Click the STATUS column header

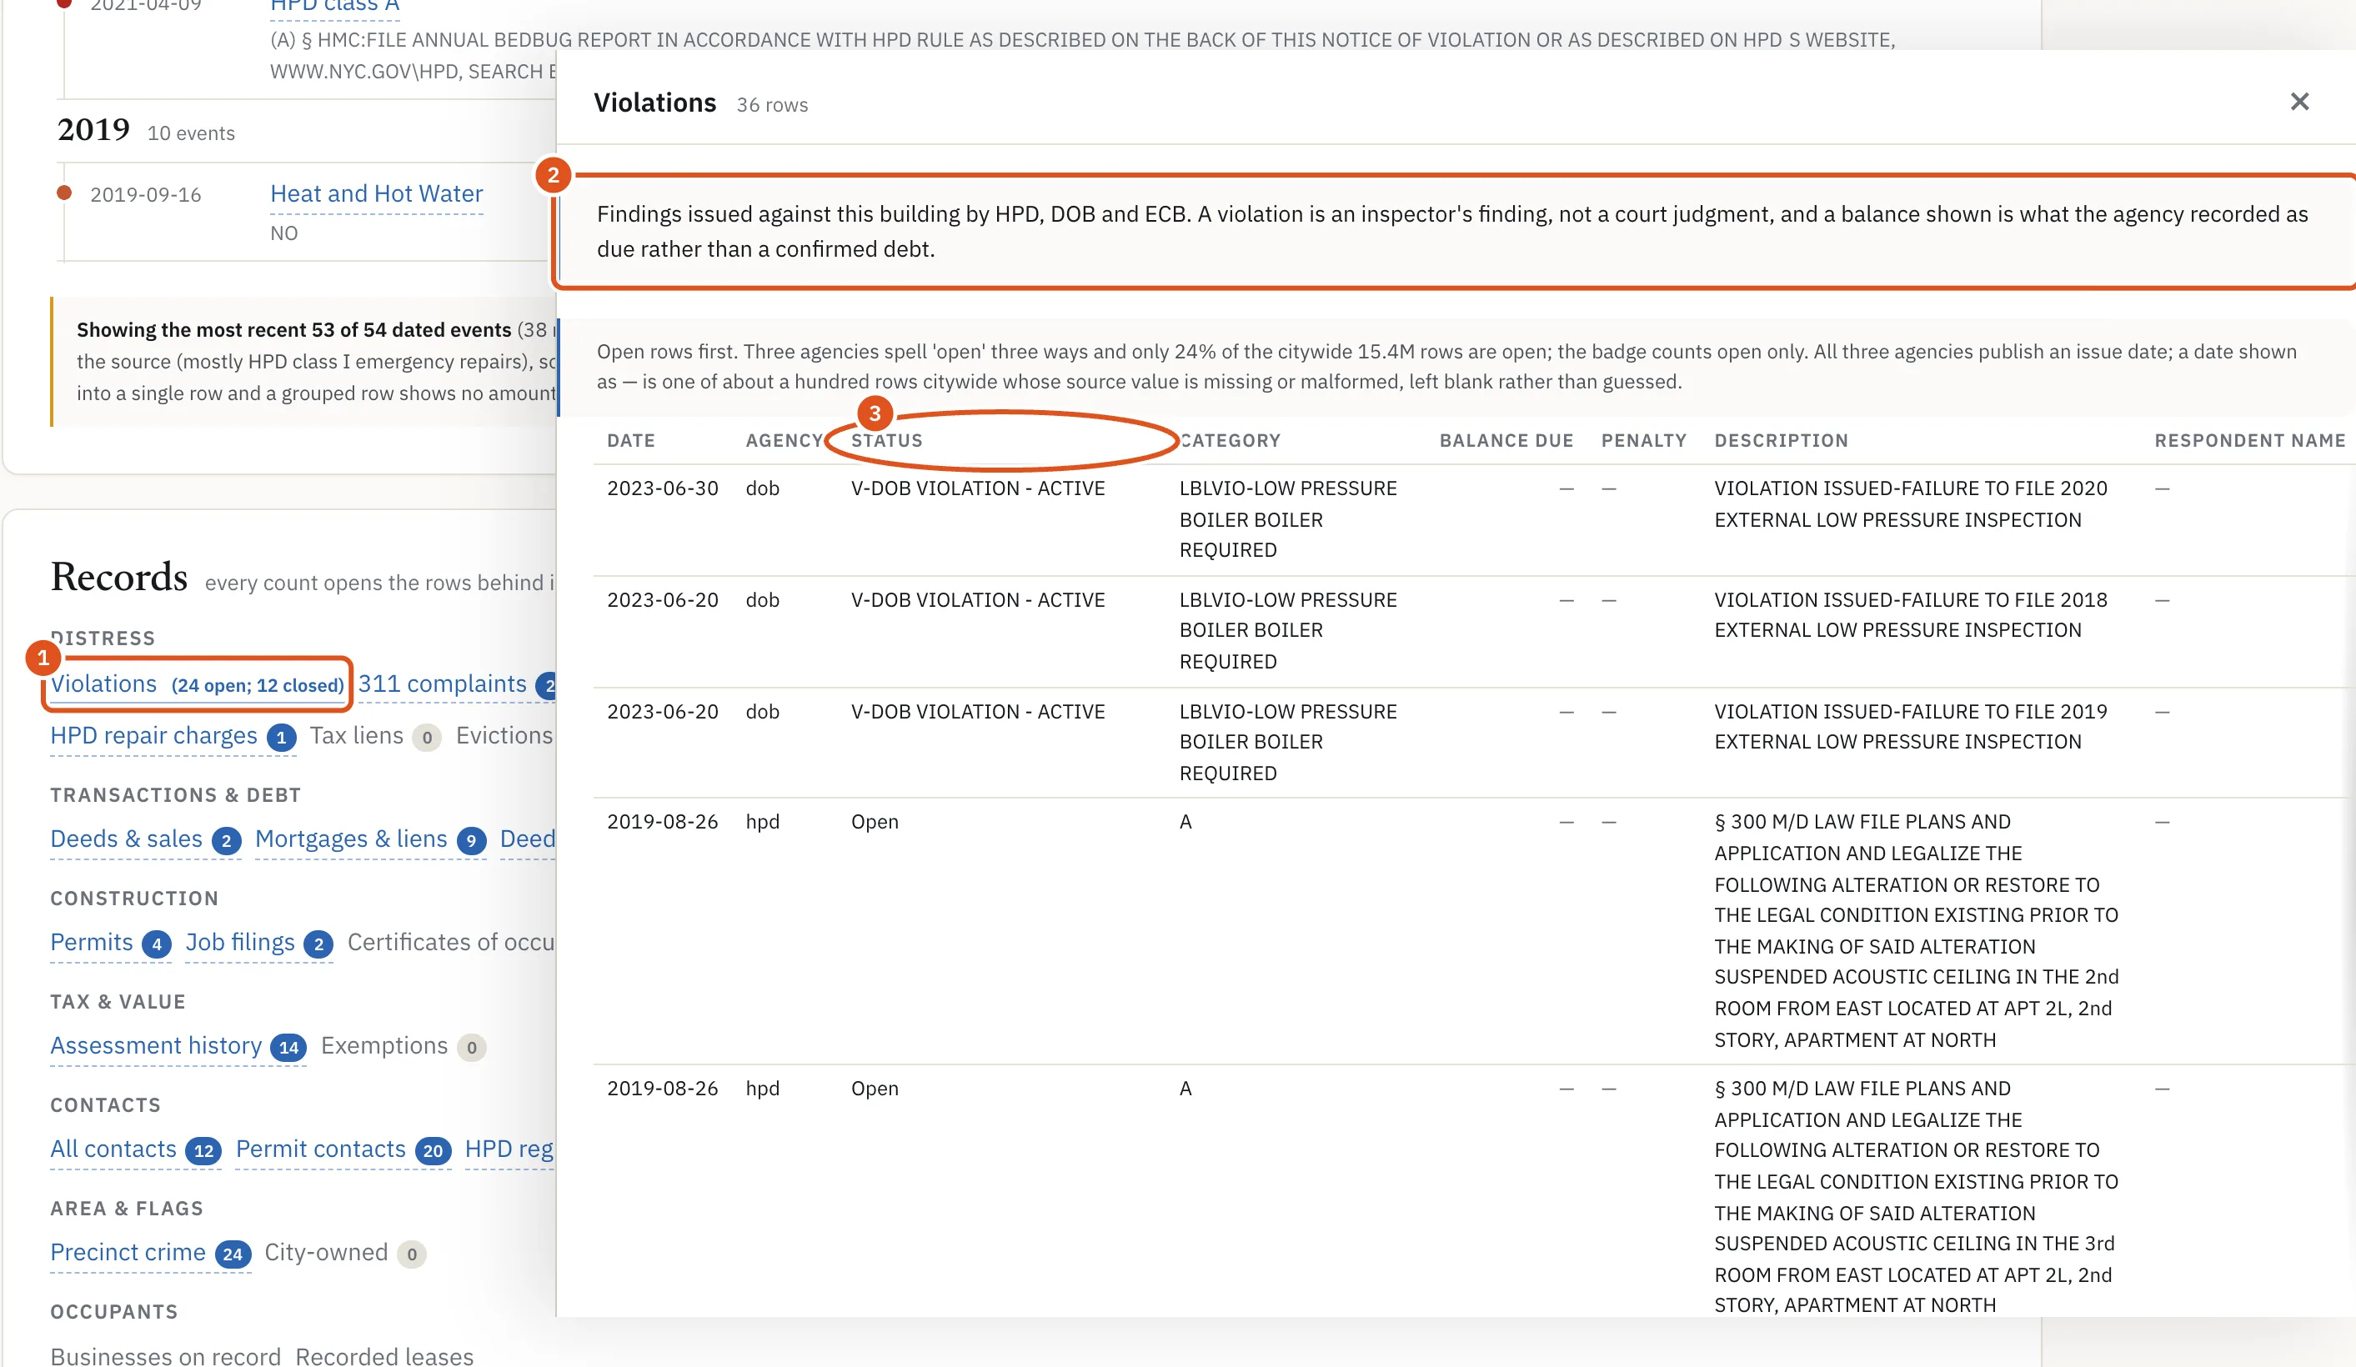886,440
